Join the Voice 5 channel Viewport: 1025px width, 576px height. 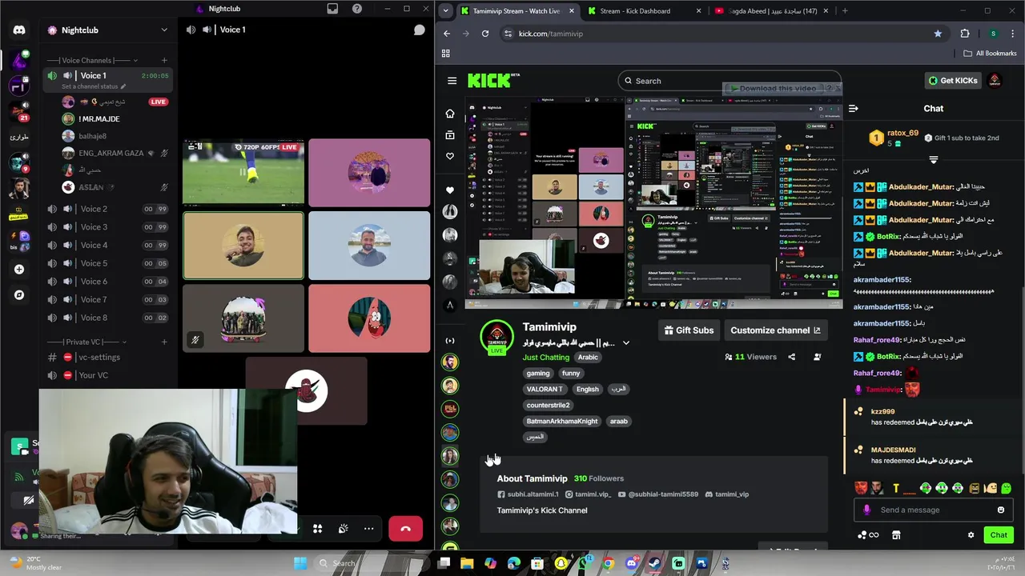[107, 263]
